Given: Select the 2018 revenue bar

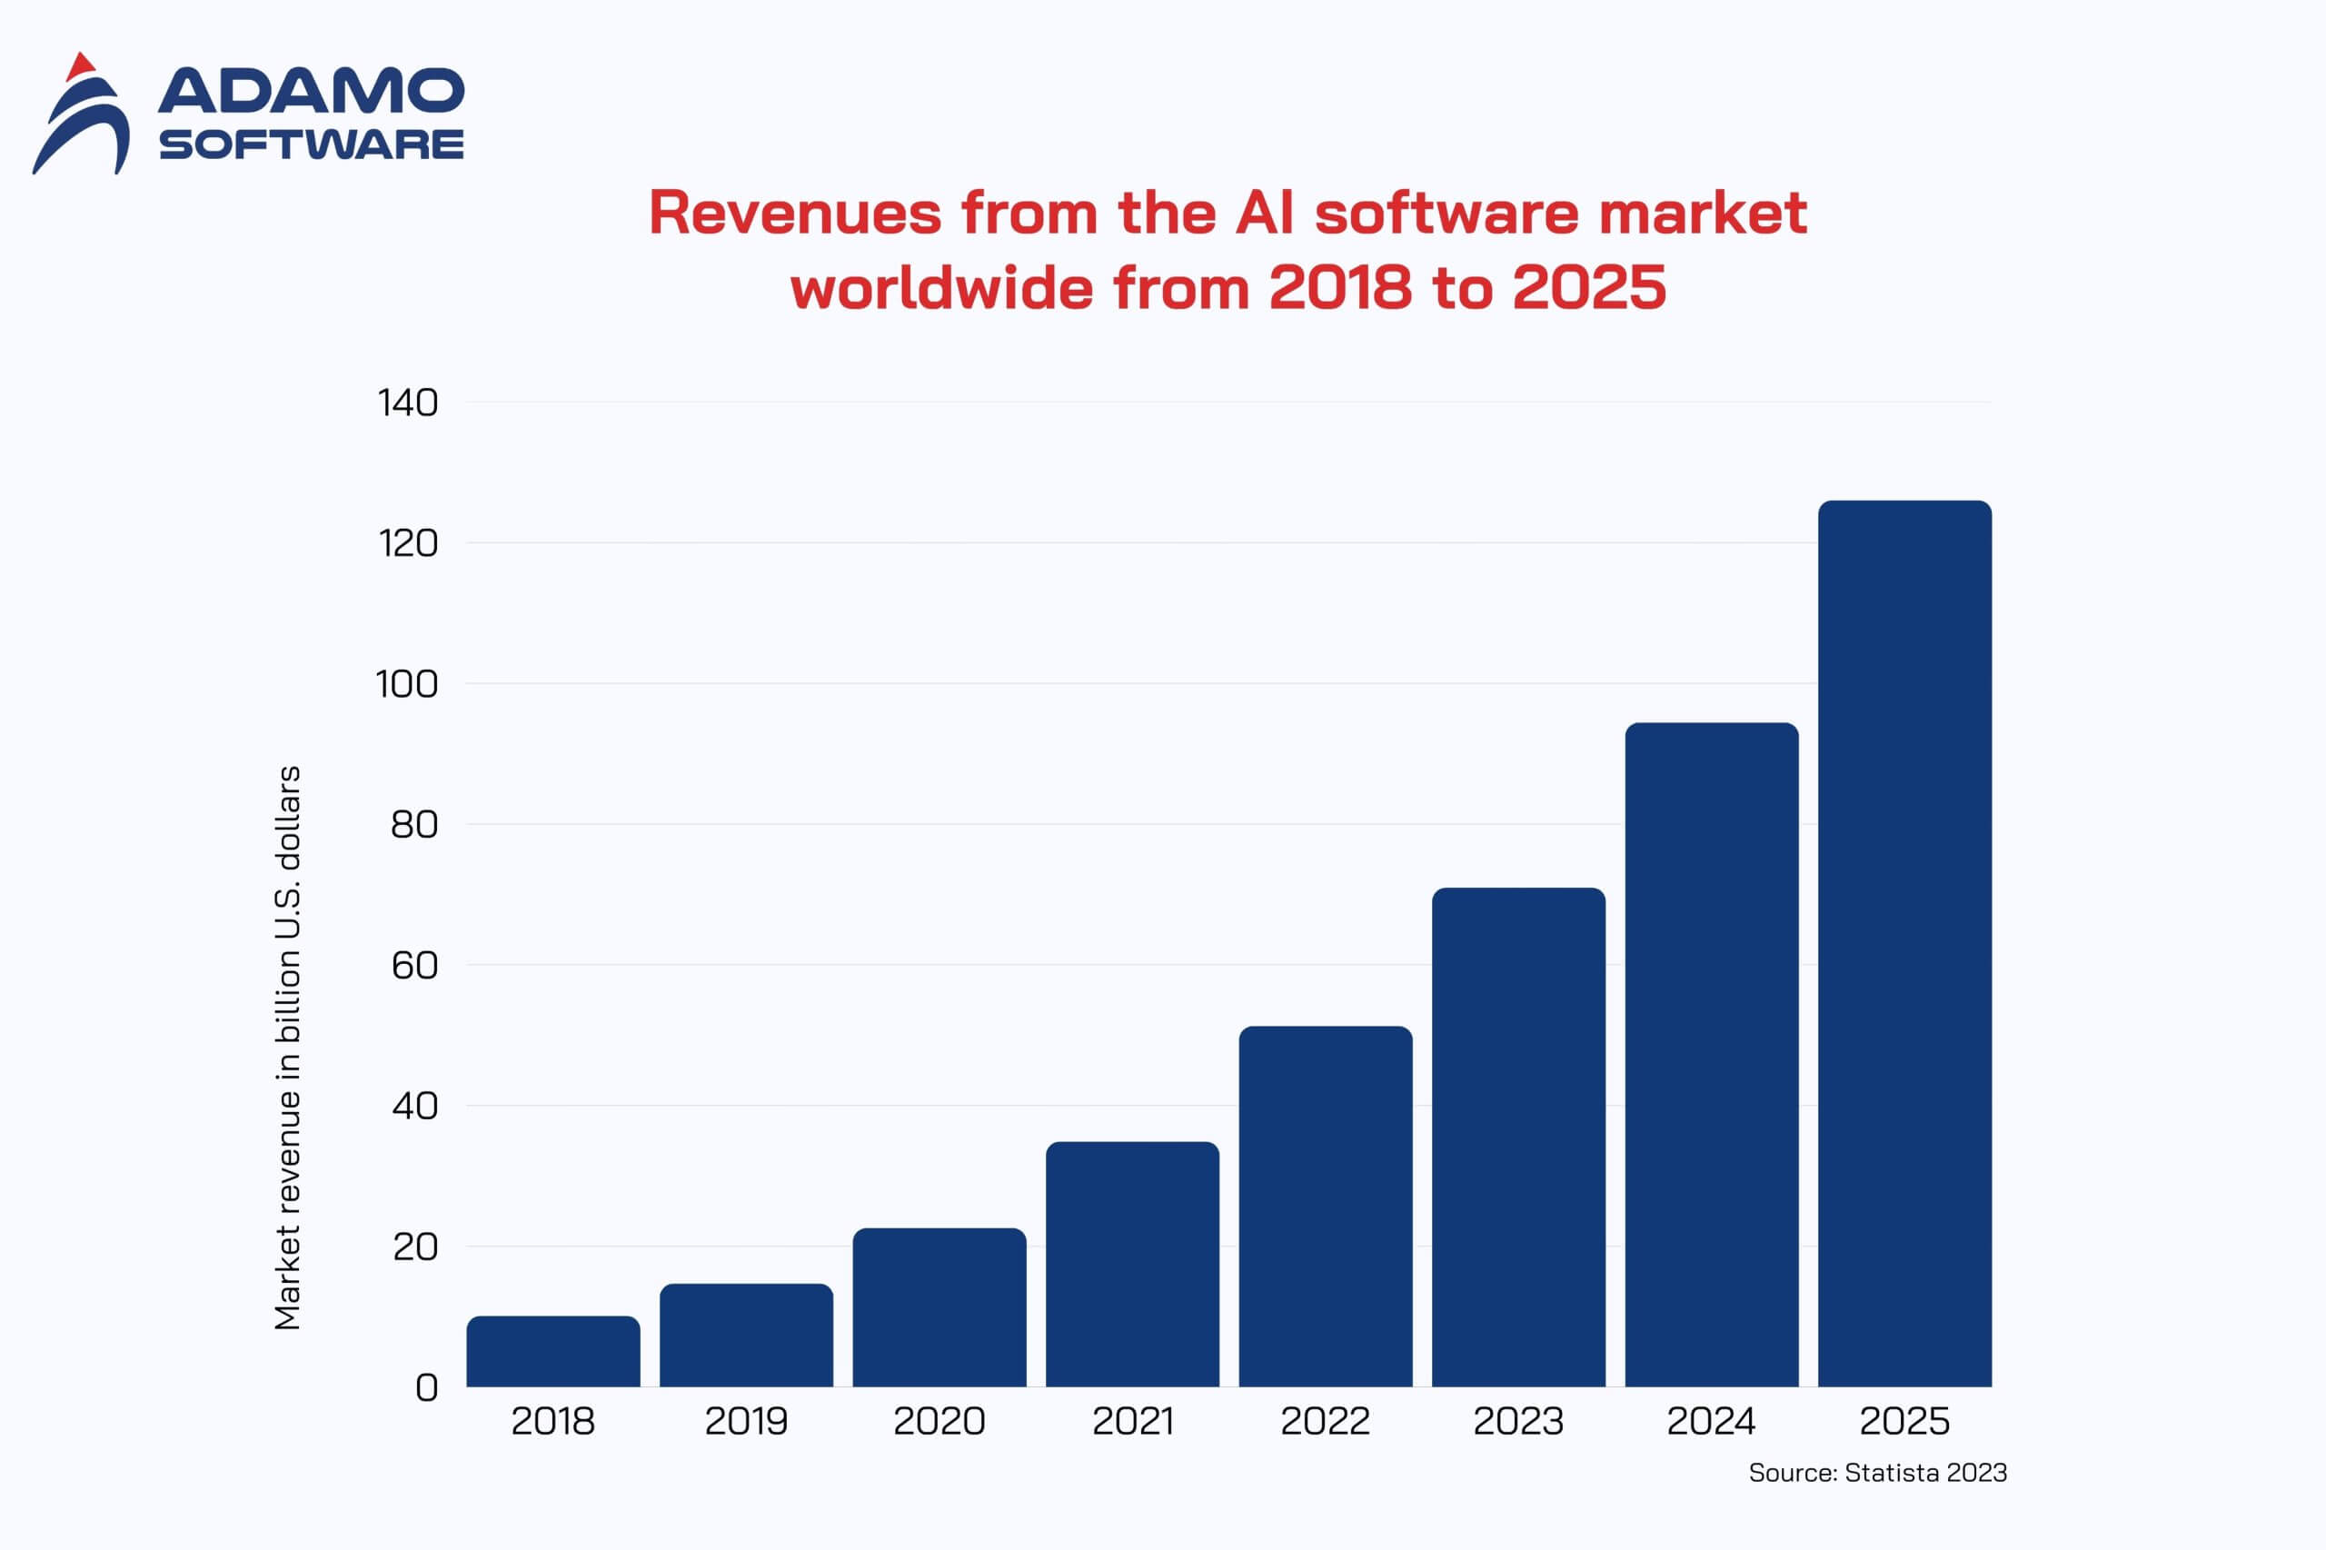Looking at the screenshot, I should click(552, 1351).
